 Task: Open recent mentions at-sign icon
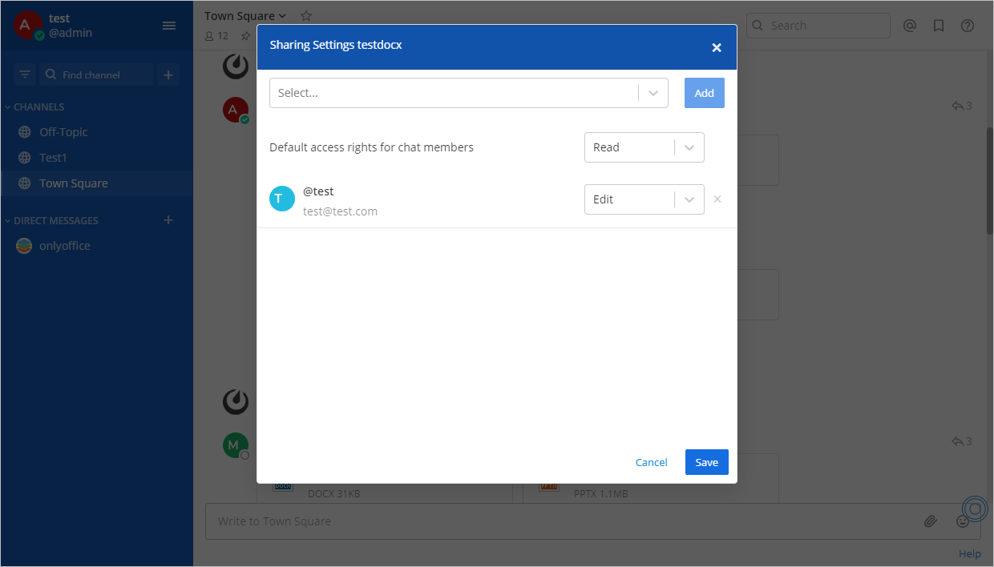click(x=909, y=26)
